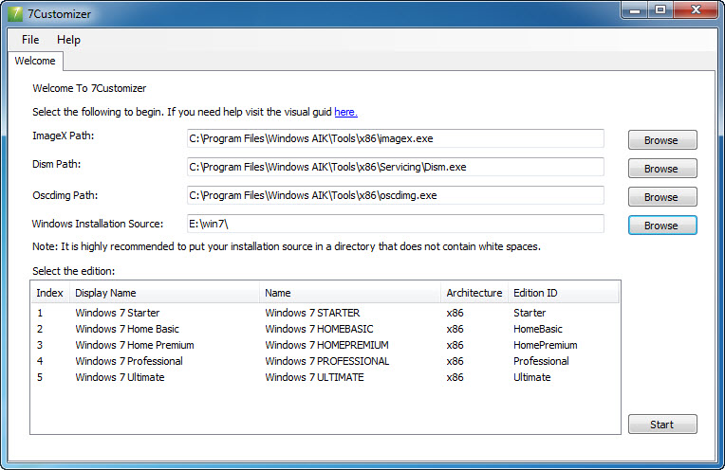Browse for the ImageX path
Image resolution: width=725 pixels, height=470 pixels.
[662, 140]
